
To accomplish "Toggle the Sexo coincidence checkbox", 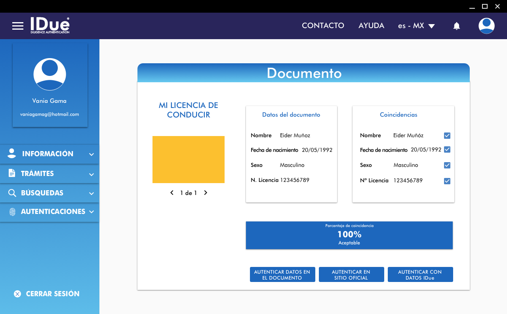I will click(447, 165).
